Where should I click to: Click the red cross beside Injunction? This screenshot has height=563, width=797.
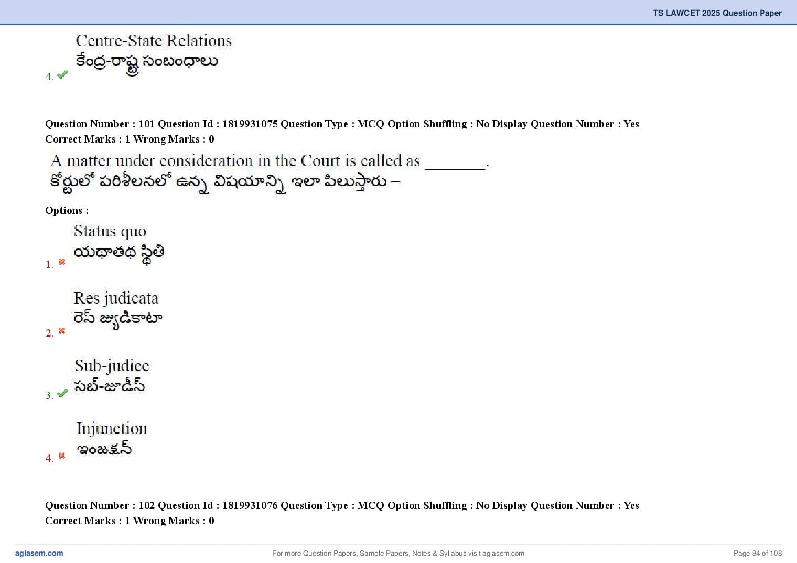pyautogui.click(x=62, y=456)
